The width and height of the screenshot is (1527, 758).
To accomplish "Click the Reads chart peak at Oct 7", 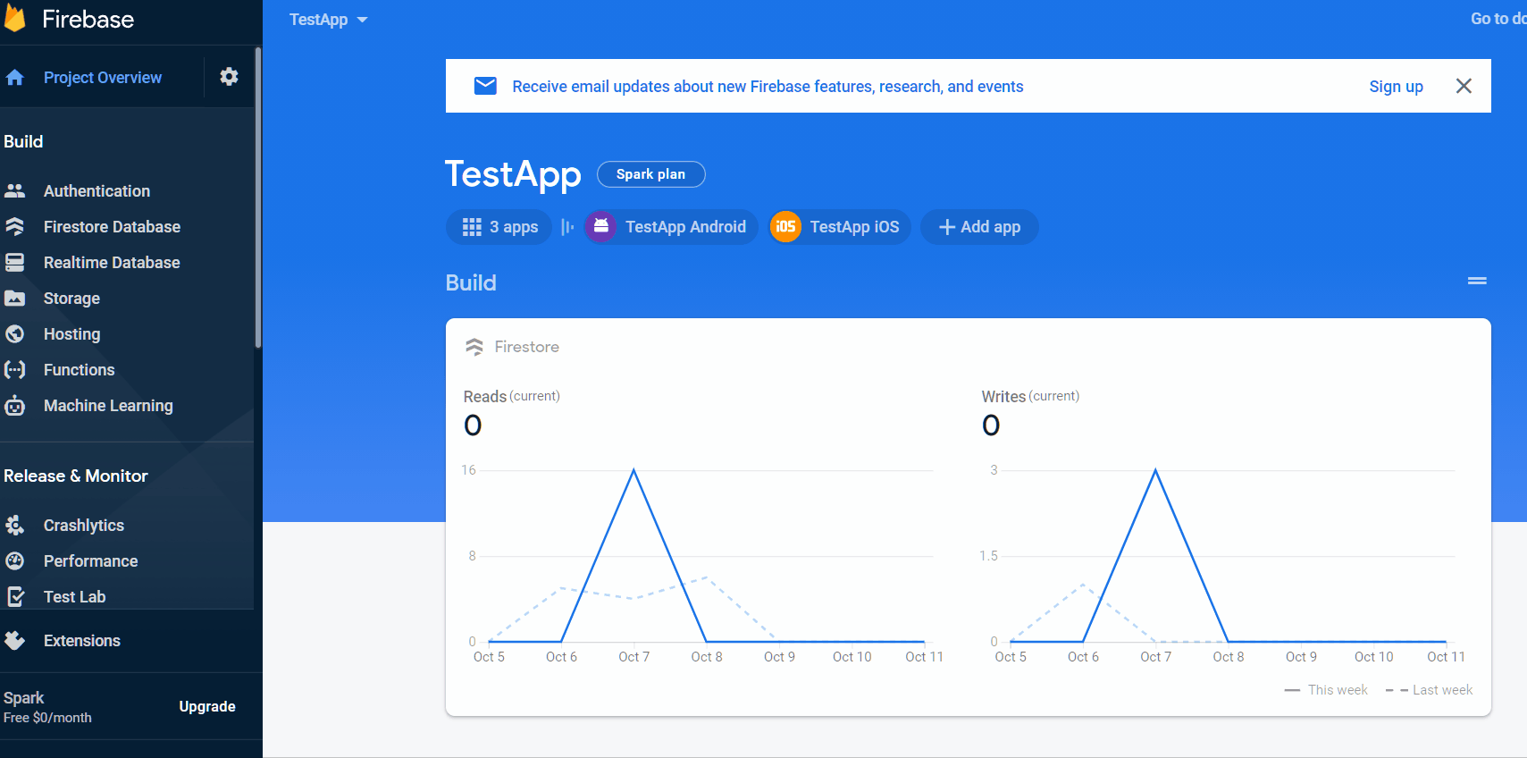I will [634, 470].
